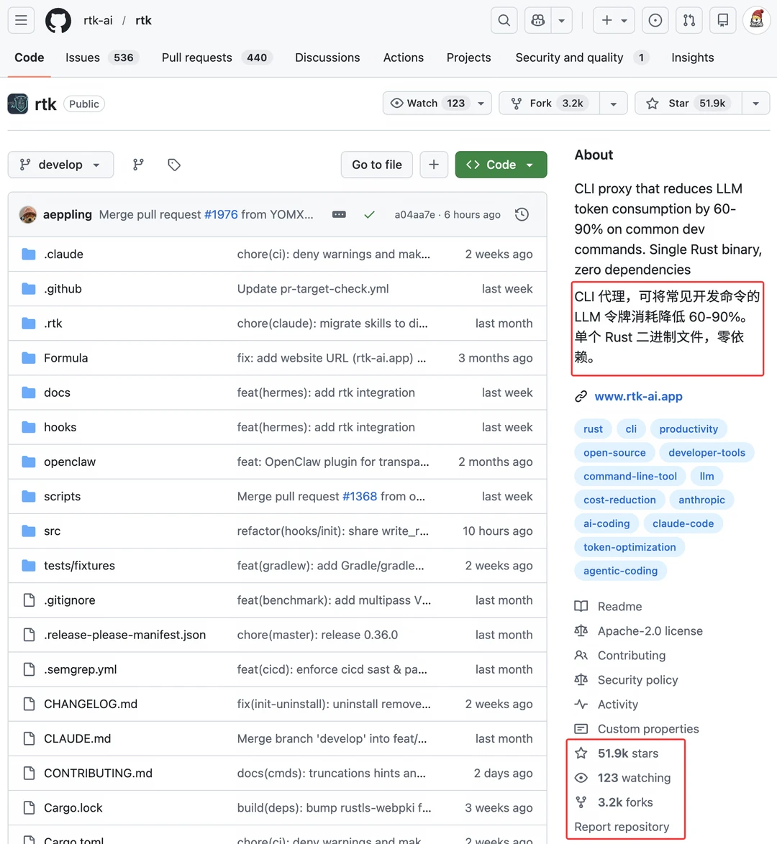View branches via the branch icon
The height and width of the screenshot is (844, 777).
[x=138, y=165]
